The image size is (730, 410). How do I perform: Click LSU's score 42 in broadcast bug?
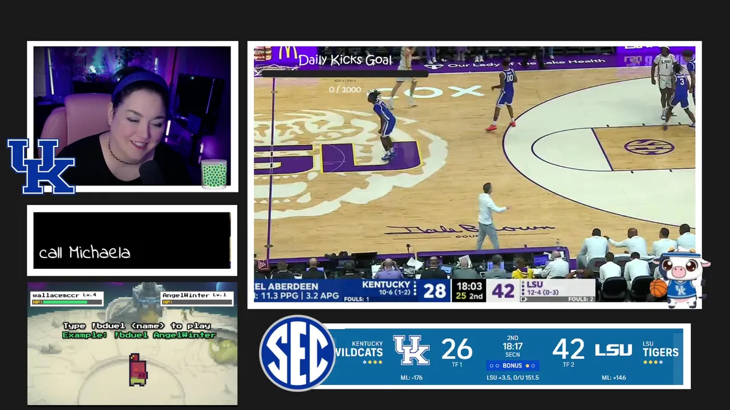tap(503, 291)
